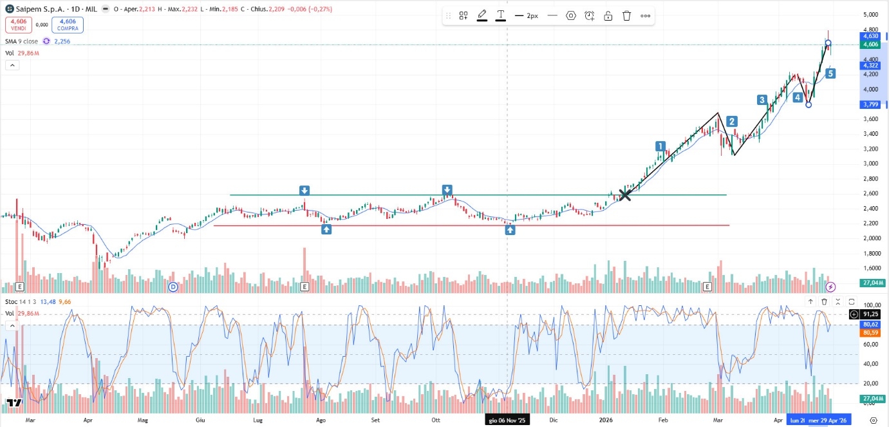
Task: Click the SMA 9 close indicator legend
Action: [22, 41]
